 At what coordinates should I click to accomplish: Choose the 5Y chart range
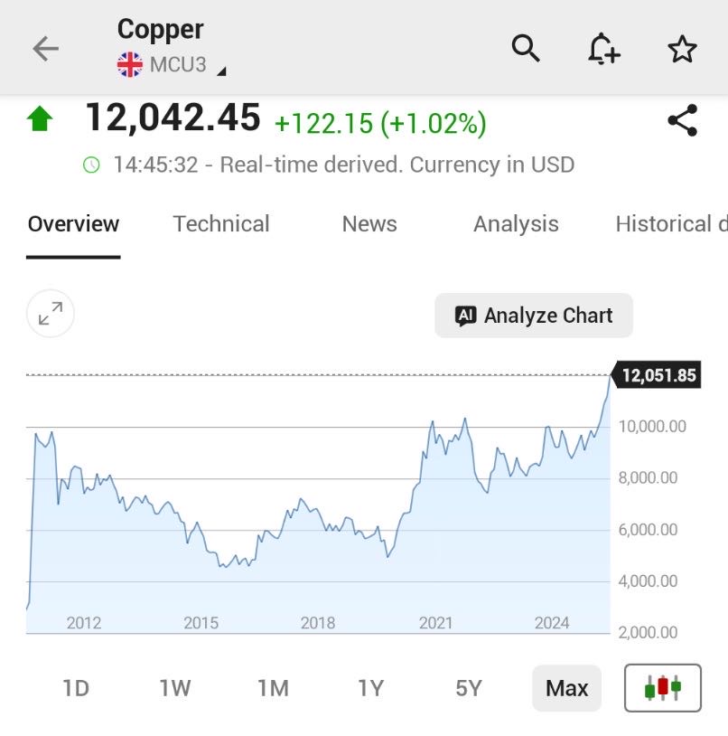click(468, 688)
